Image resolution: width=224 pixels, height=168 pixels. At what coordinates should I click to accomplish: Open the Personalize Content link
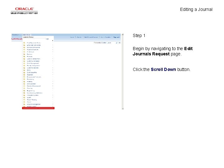(x=100, y=43)
